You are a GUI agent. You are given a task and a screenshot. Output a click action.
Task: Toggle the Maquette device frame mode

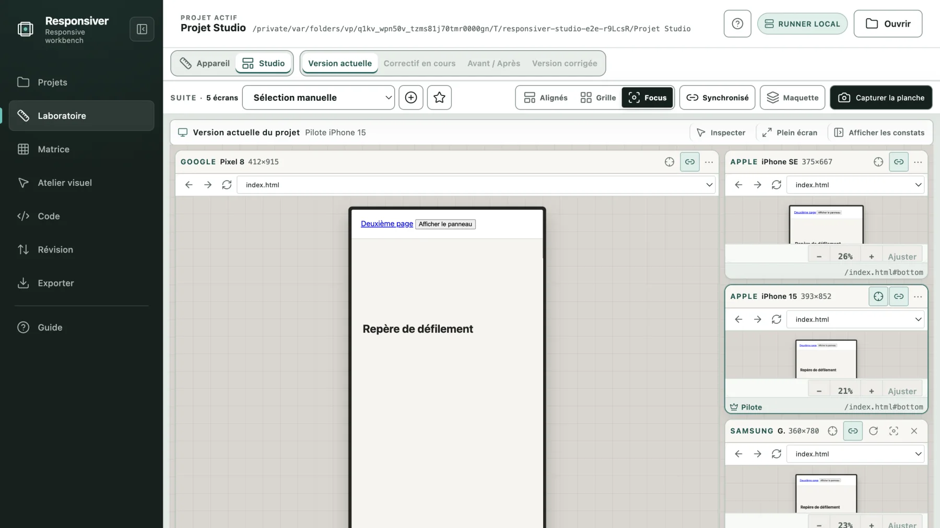[792, 98]
